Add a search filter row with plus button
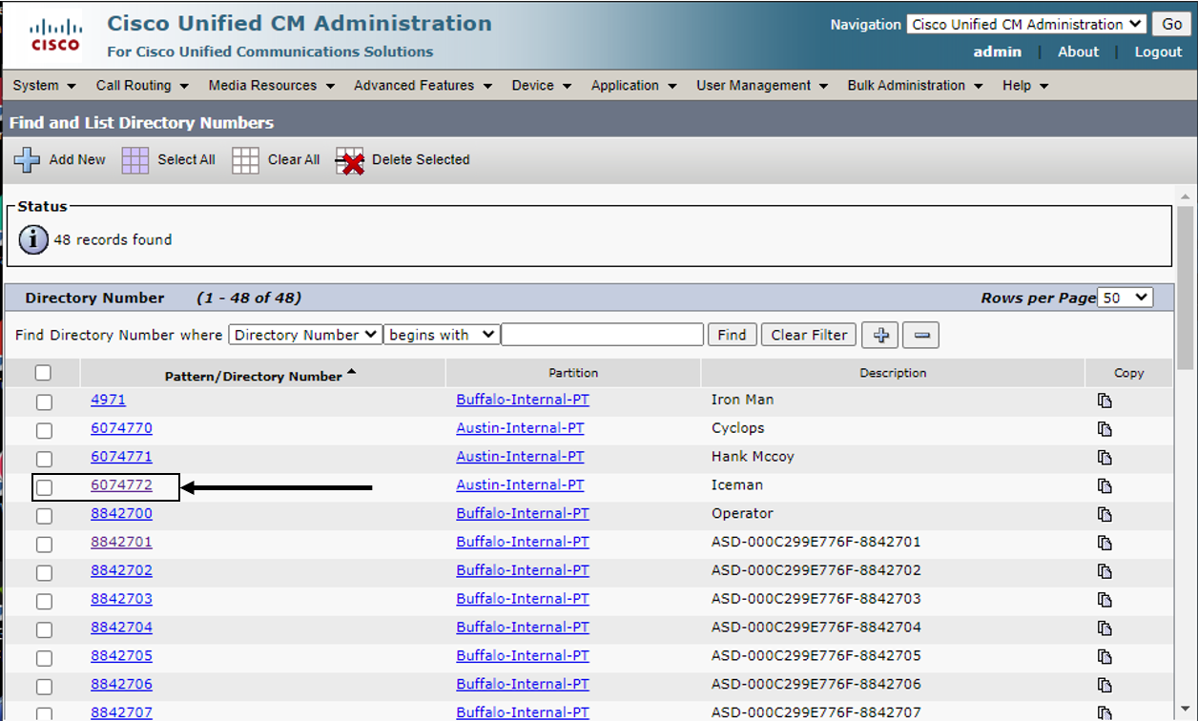 tap(879, 335)
